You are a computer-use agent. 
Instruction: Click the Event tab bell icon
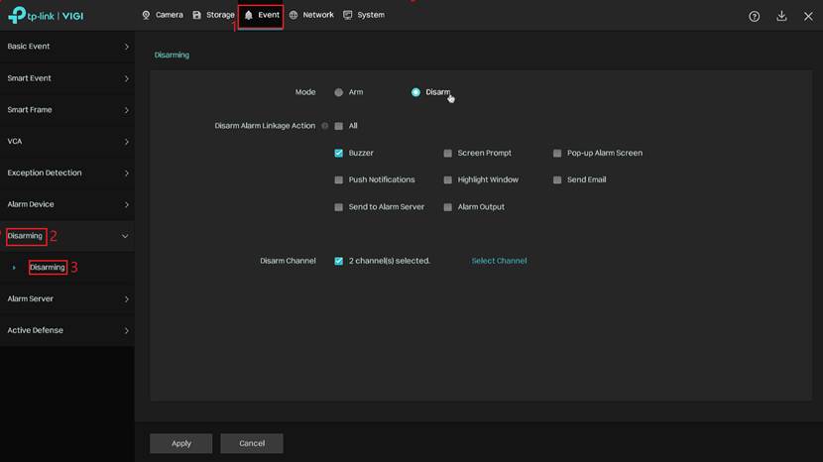click(x=249, y=15)
